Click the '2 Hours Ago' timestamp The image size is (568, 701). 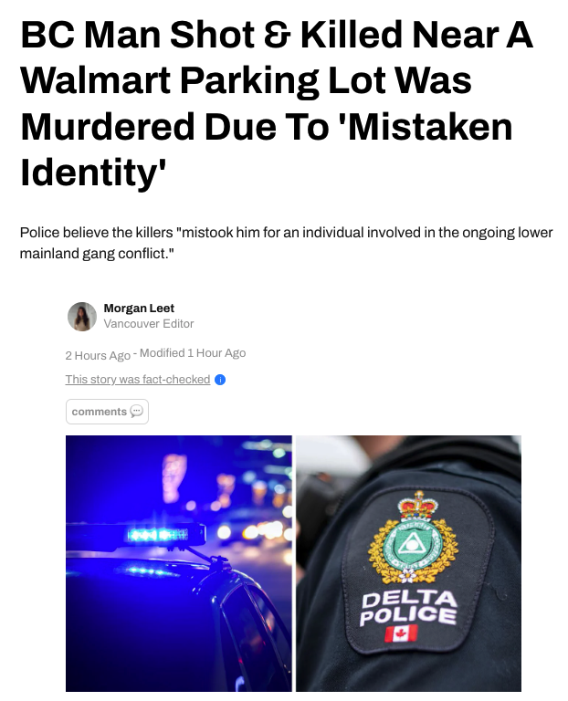[98, 355]
